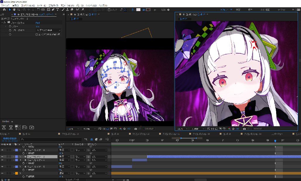The height and width of the screenshot is (181, 301).
Task: Toggle mask and shape path visibility left viewer
Action: pyautogui.click(x=108, y=129)
